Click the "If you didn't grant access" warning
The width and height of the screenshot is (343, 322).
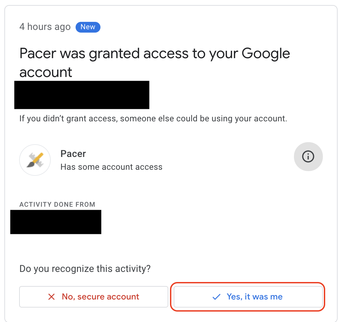153,119
